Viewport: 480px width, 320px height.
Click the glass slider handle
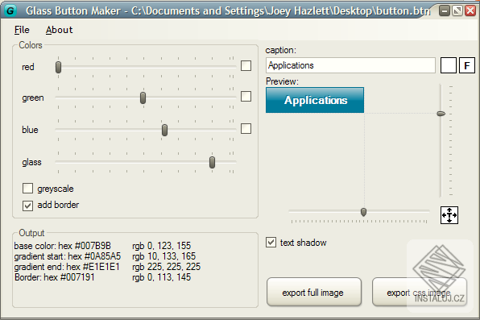tap(212, 163)
